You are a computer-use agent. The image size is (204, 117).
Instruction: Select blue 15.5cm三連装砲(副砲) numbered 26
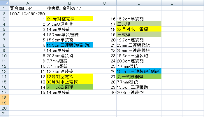(139, 71)
